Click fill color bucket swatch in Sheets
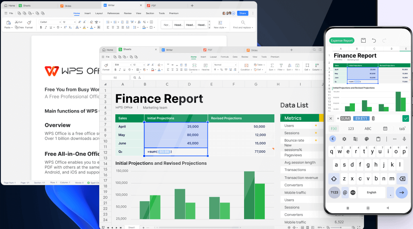This screenshot has height=229, width=413. (x=152, y=70)
